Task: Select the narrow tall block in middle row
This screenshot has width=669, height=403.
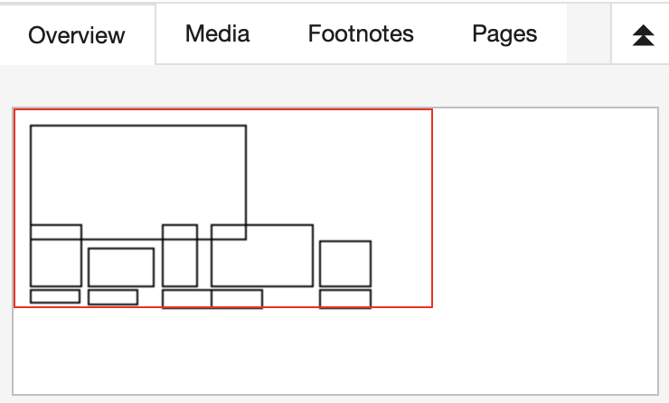Action: [x=180, y=264]
